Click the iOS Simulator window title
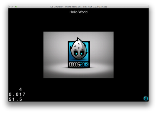Screen dimensions: 157x113 click(78, 7)
